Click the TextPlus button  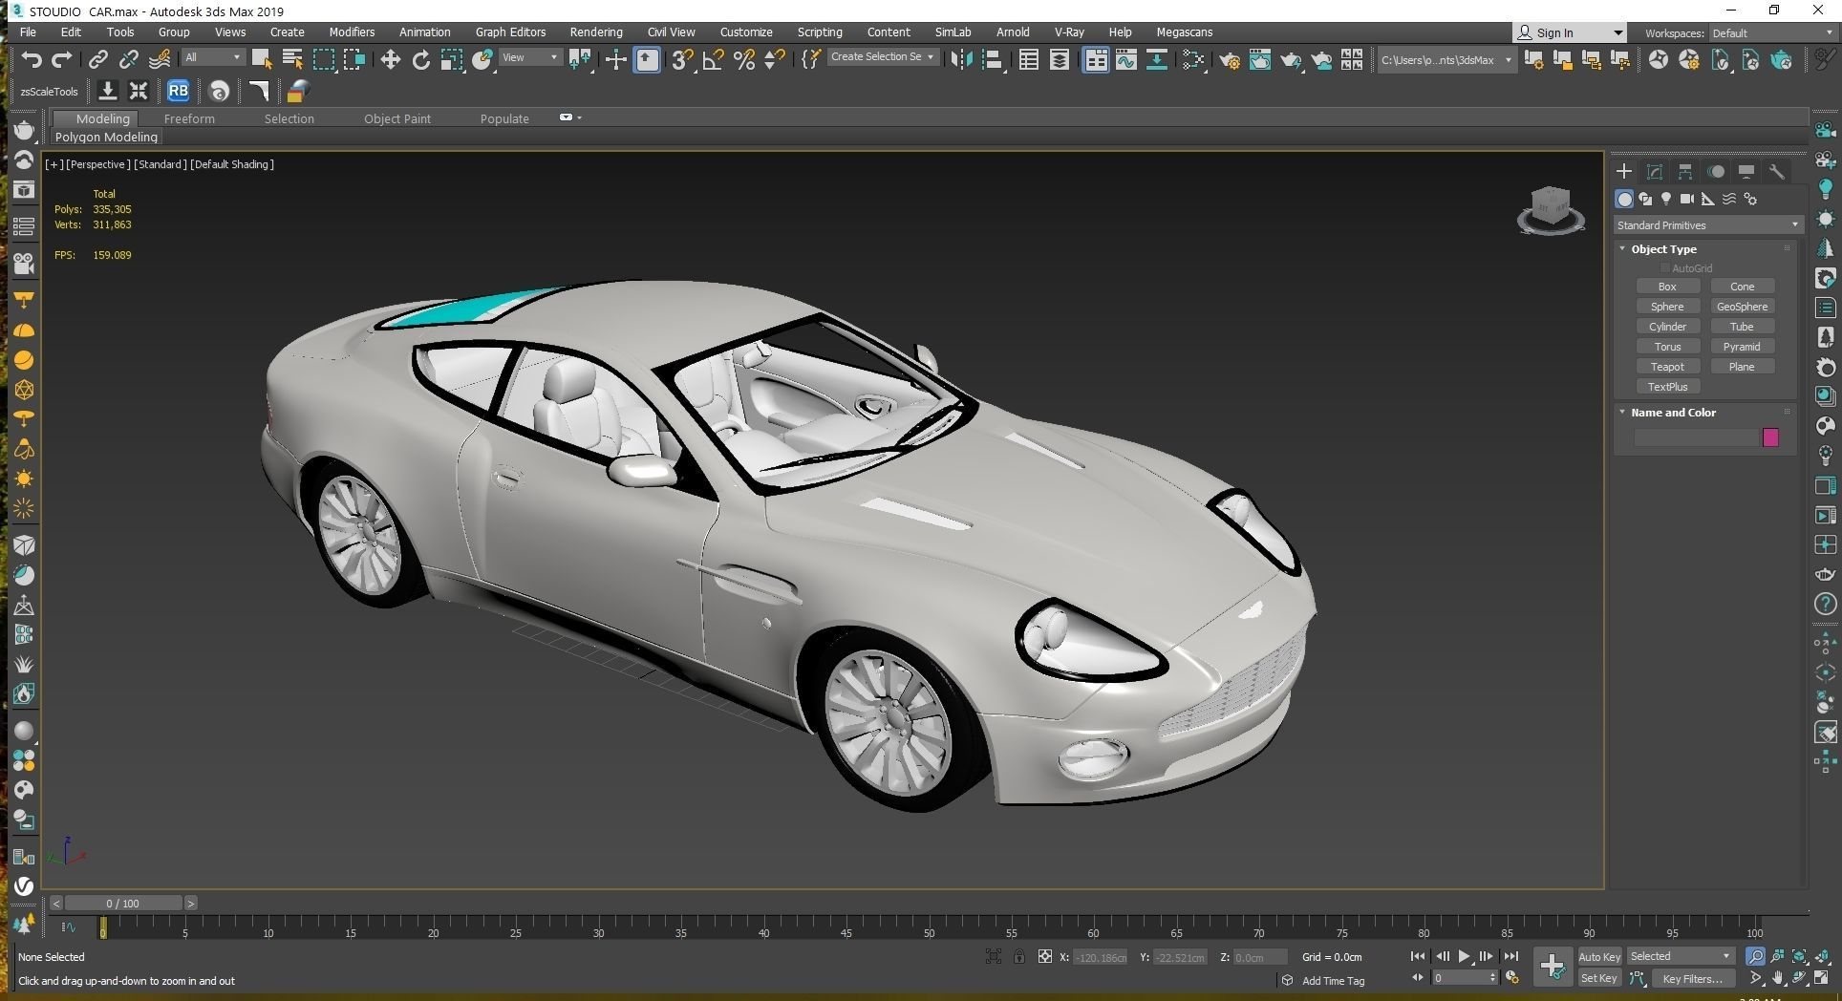coord(1667,387)
